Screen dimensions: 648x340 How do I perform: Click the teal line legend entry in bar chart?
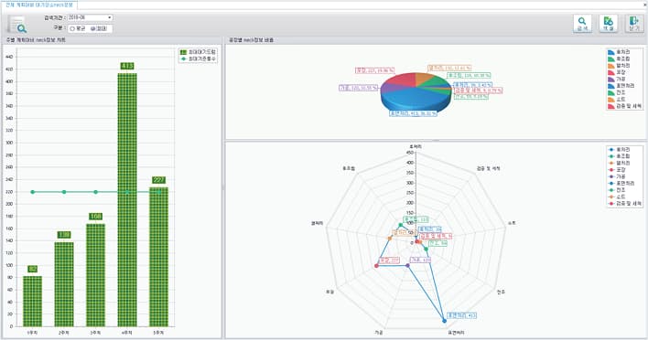tap(198, 59)
